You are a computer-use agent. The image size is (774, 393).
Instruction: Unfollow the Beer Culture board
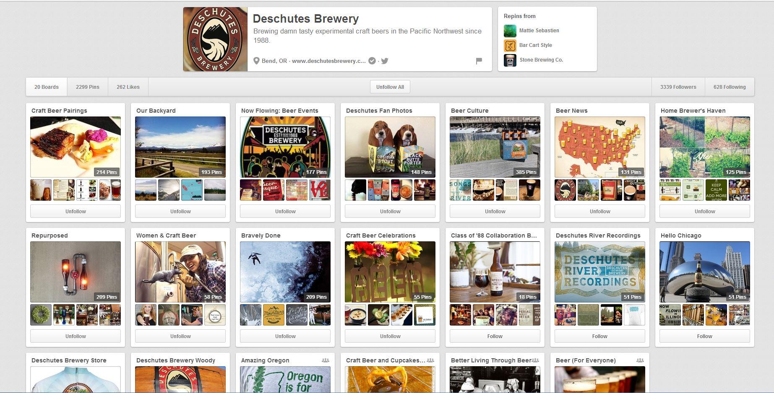tap(495, 212)
